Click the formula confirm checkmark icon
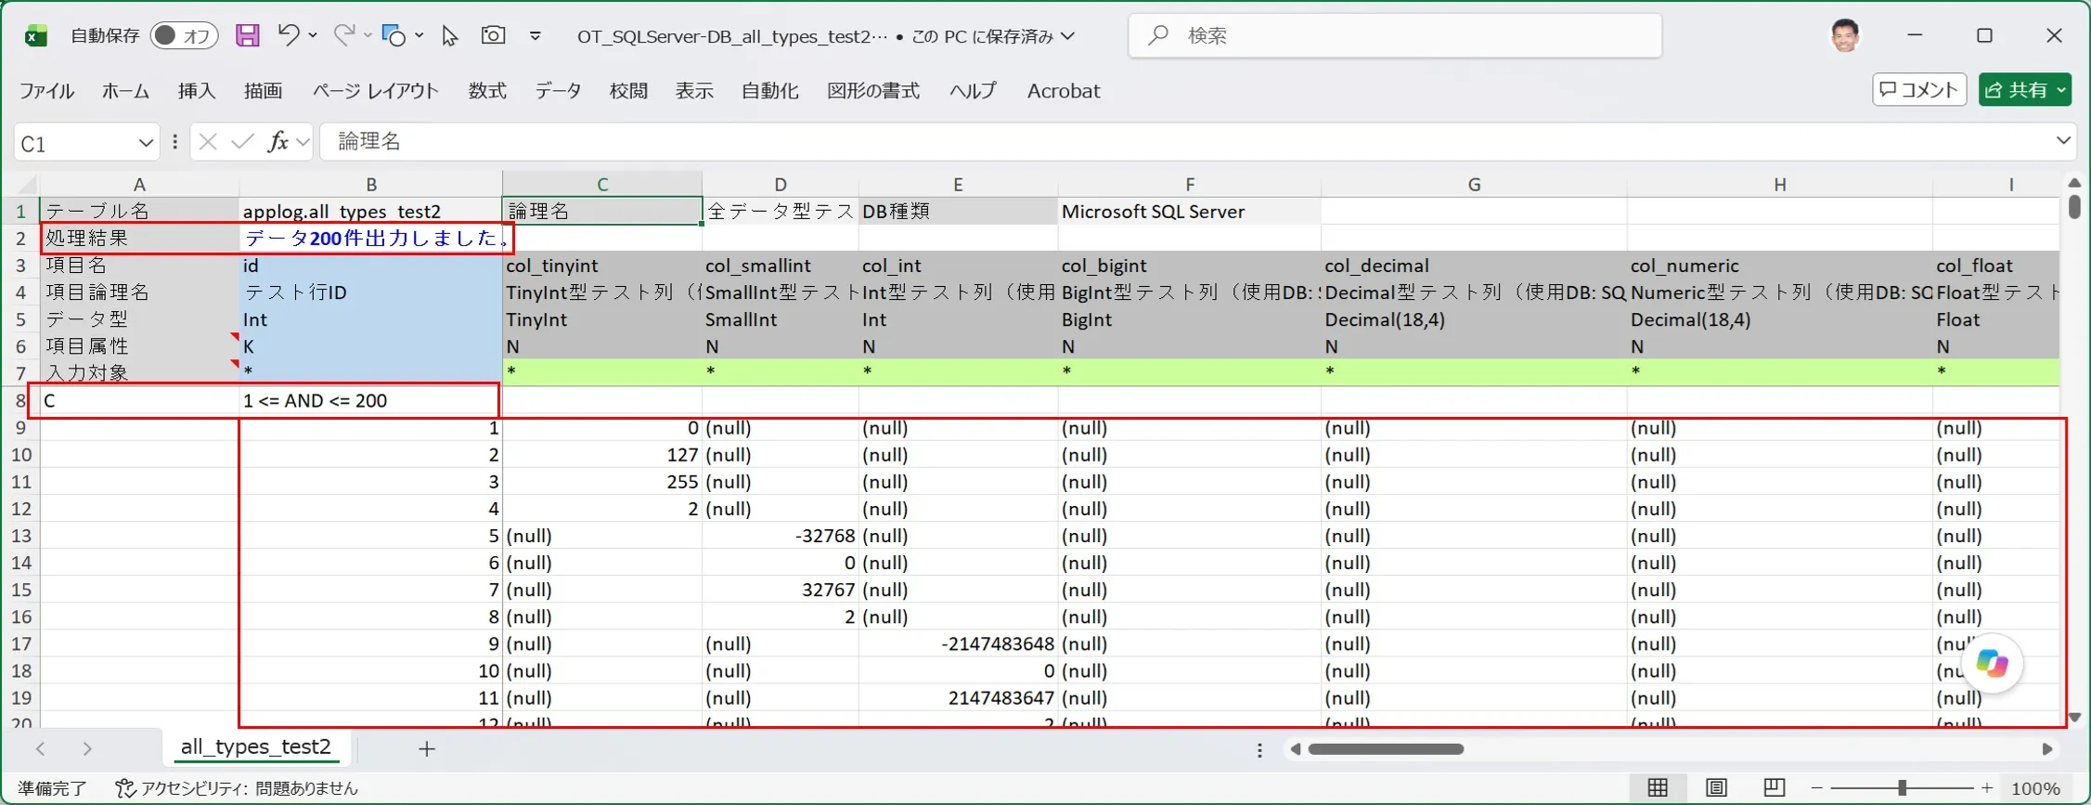 coord(243,142)
